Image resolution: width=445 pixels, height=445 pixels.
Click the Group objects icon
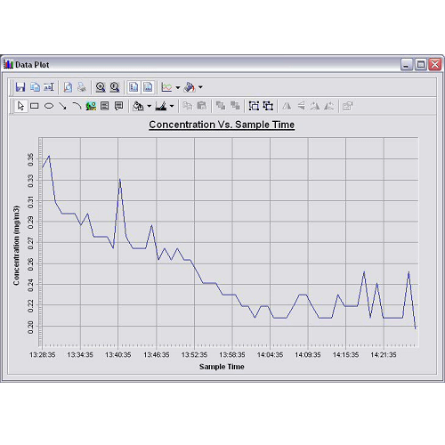pyautogui.click(x=254, y=106)
